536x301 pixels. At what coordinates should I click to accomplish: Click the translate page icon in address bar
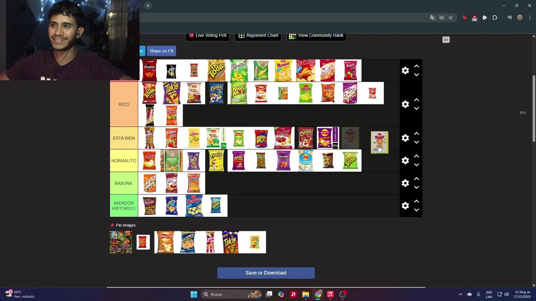coord(433,18)
